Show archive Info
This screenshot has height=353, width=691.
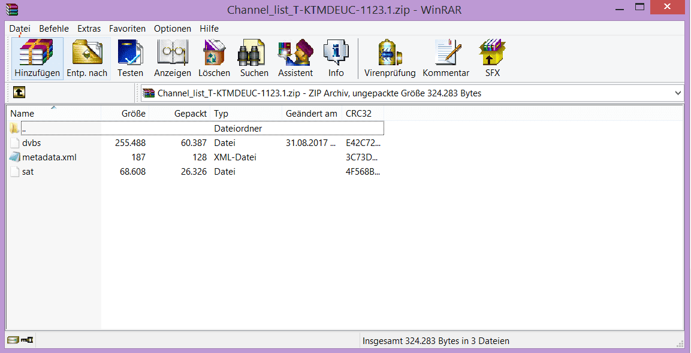pos(336,58)
